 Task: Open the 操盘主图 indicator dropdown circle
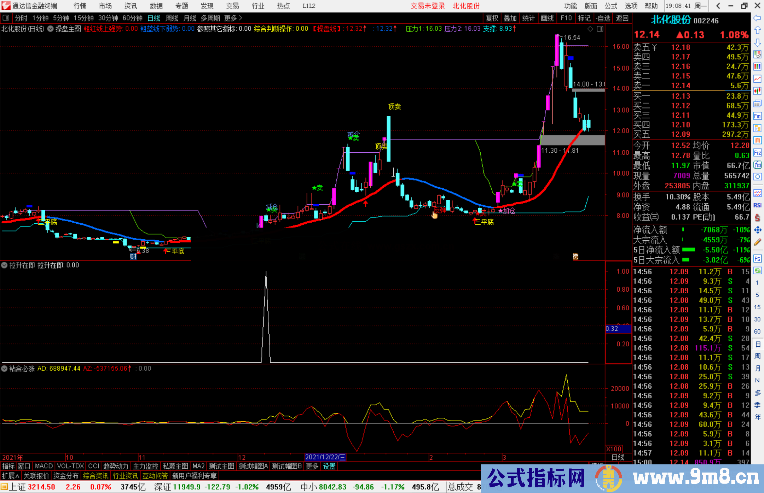coord(50,29)
